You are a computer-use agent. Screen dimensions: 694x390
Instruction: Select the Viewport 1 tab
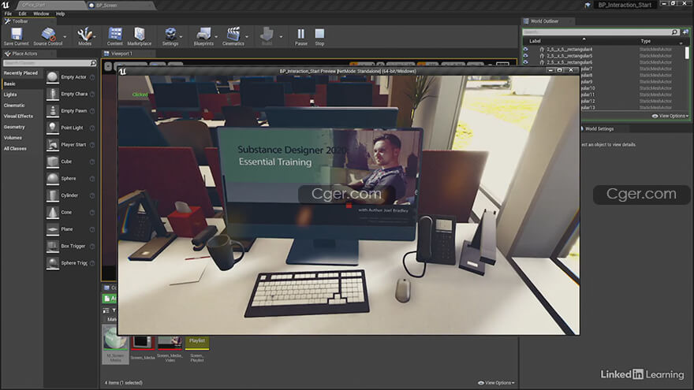tap(121, 54)
